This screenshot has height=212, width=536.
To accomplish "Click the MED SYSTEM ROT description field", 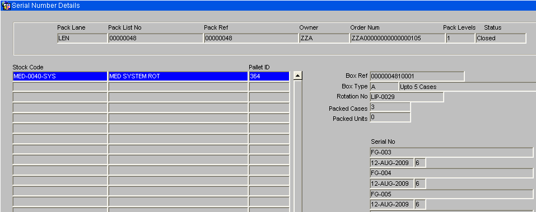I will 178,77.
